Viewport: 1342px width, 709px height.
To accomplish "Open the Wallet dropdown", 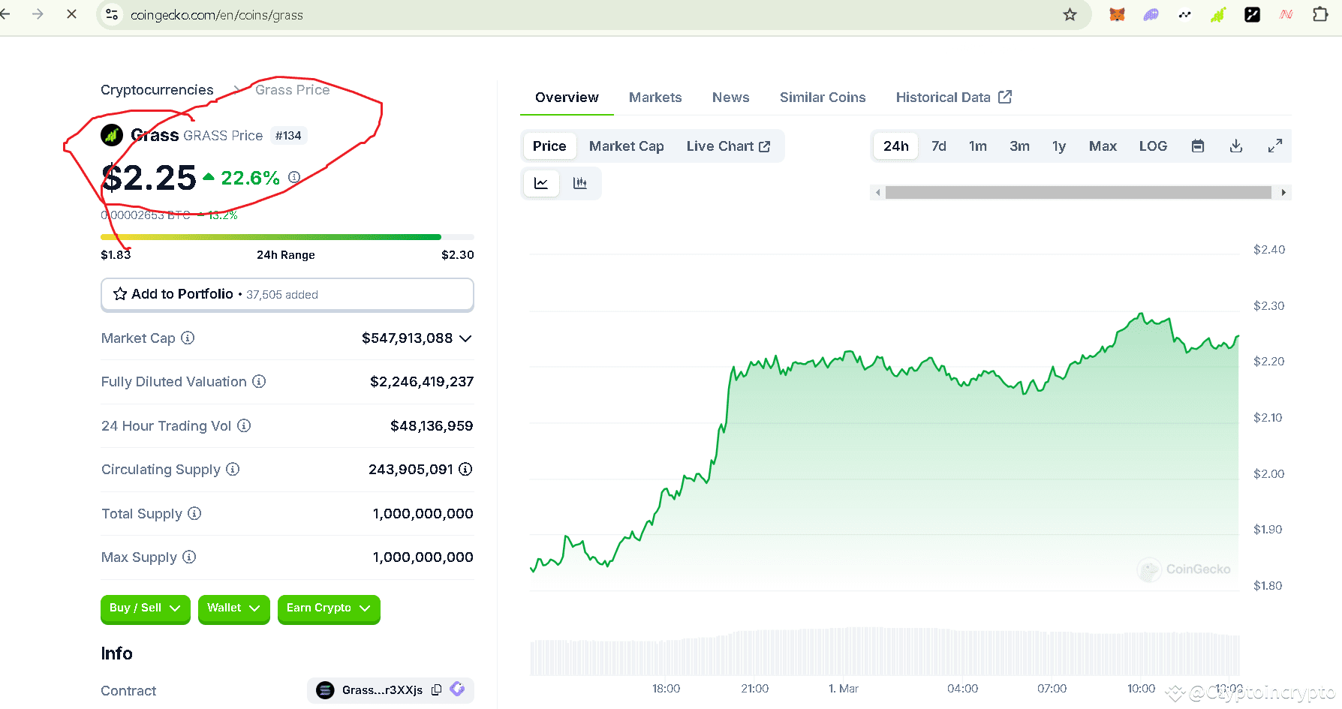I will click(233, 608).
